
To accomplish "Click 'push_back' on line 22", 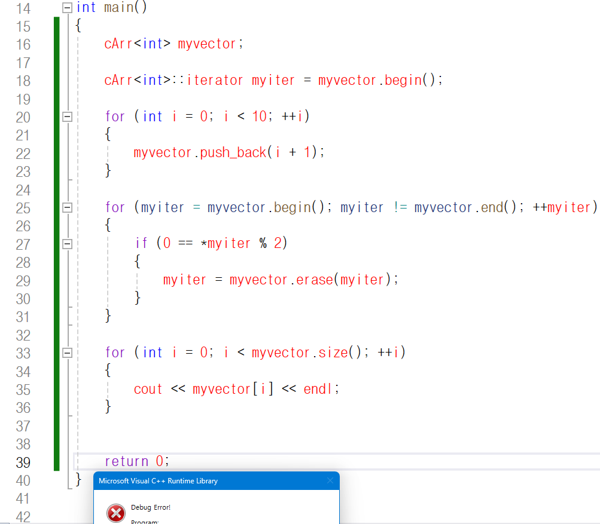I will (x=233, y=152).
